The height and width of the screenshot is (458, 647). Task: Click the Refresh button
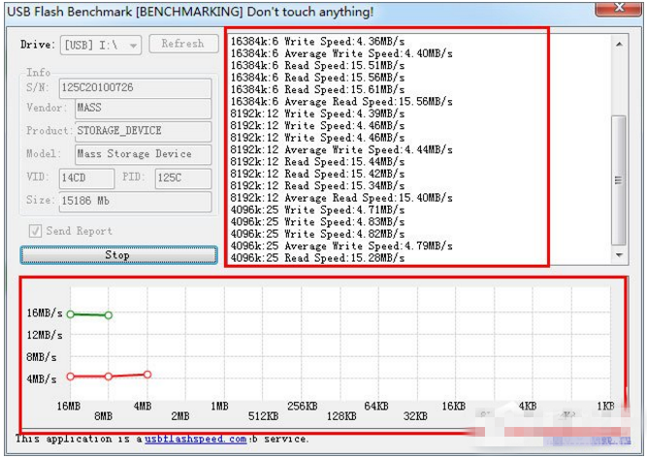(x=183, y=44)
